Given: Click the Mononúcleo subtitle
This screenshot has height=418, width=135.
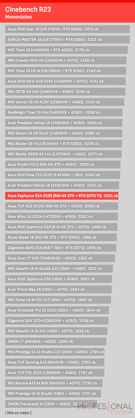Looking at the screenshot, I should (x=18, y=17).
